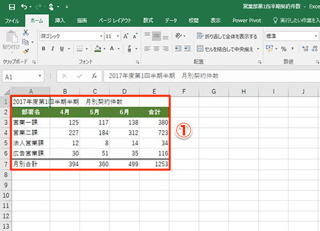
Task: Align text to middle of cell
Action: tap(156, 36)
